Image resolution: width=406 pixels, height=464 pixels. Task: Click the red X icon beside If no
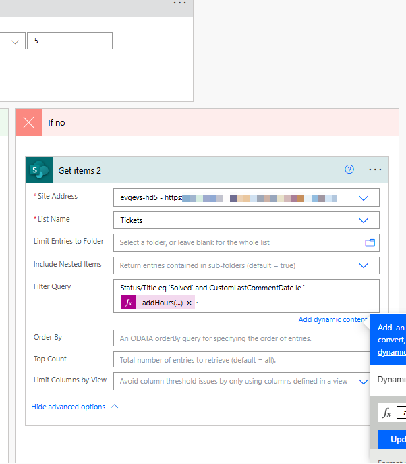click(28, 122)
